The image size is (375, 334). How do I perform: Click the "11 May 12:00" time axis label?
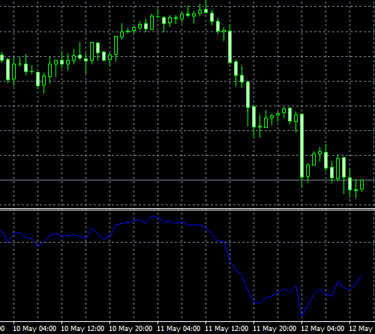(x=226, y=328)
